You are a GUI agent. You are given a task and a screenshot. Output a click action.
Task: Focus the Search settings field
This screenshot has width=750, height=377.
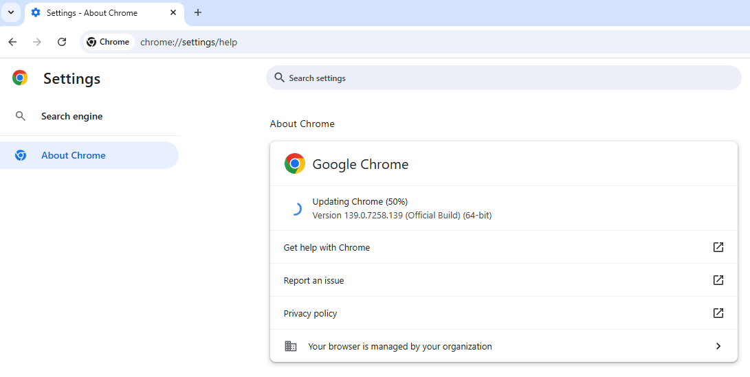[509, 78]
